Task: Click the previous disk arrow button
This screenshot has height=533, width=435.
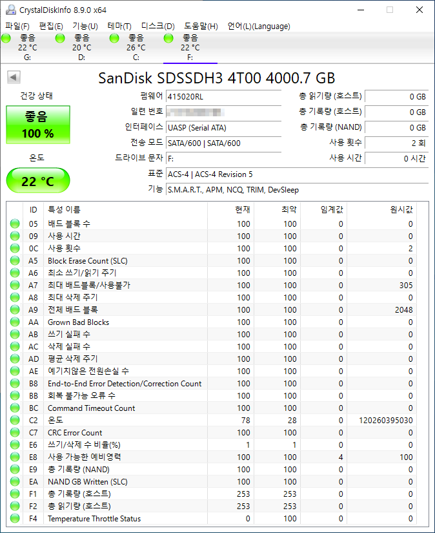Action: coord(14,77)
